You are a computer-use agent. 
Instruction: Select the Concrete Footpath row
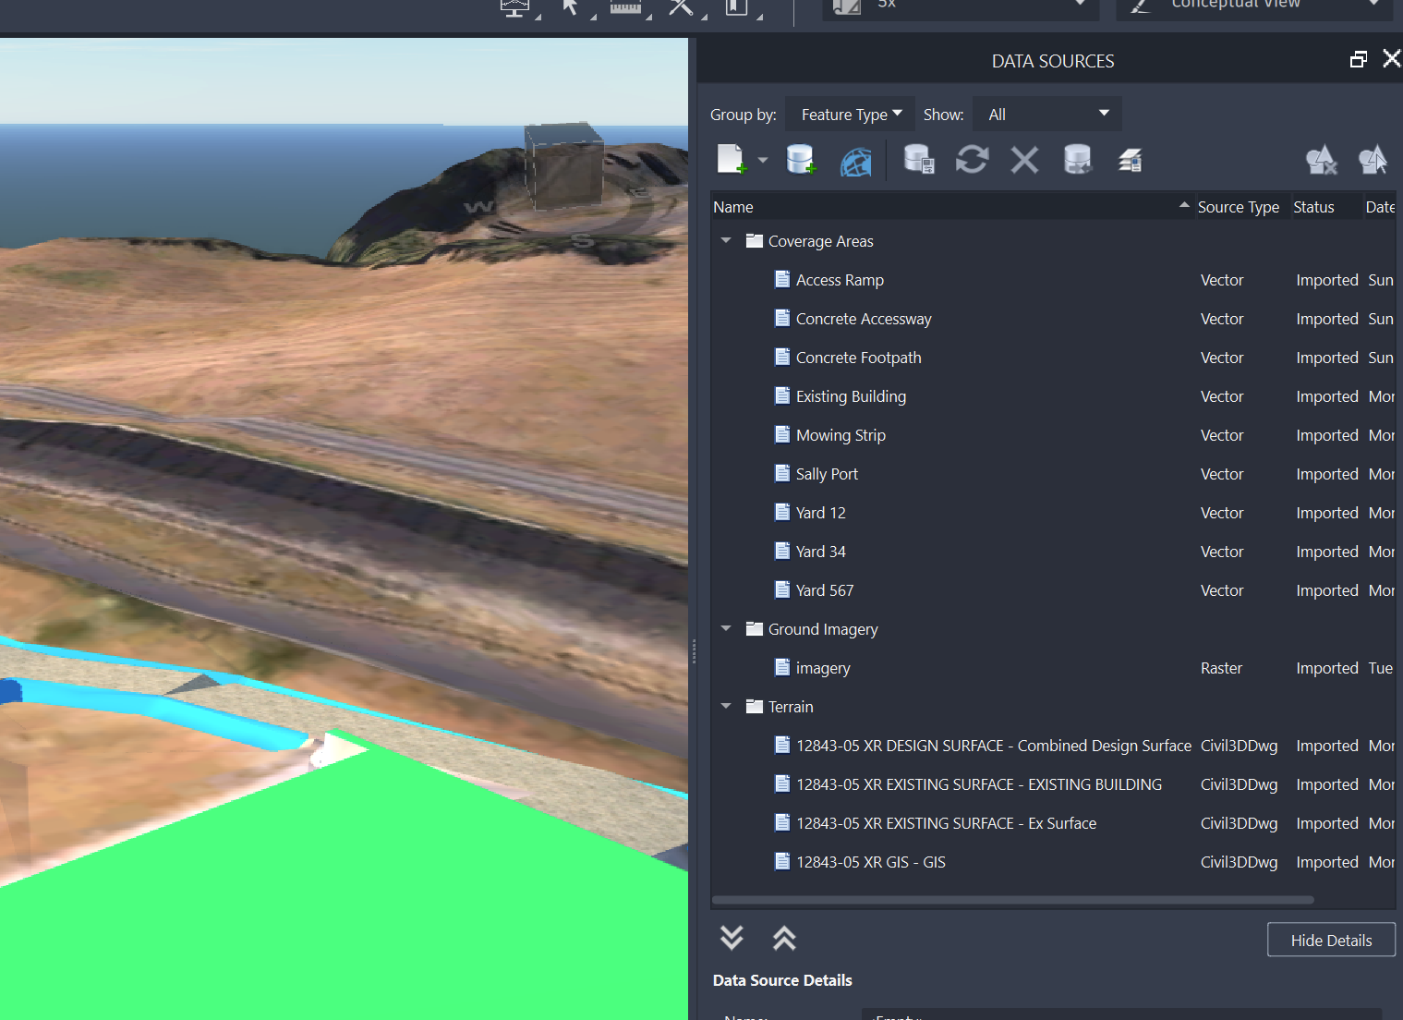1053,358
